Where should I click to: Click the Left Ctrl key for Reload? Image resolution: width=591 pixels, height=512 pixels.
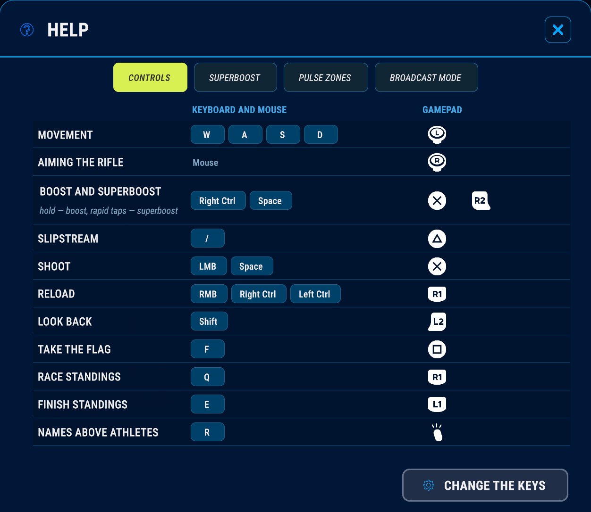[x=315, y=294]
